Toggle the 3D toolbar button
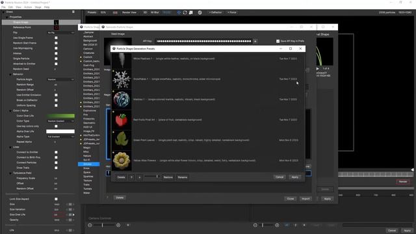Image resolution: width=416 pixels, height=234 pixels. [x=145, y=12]
